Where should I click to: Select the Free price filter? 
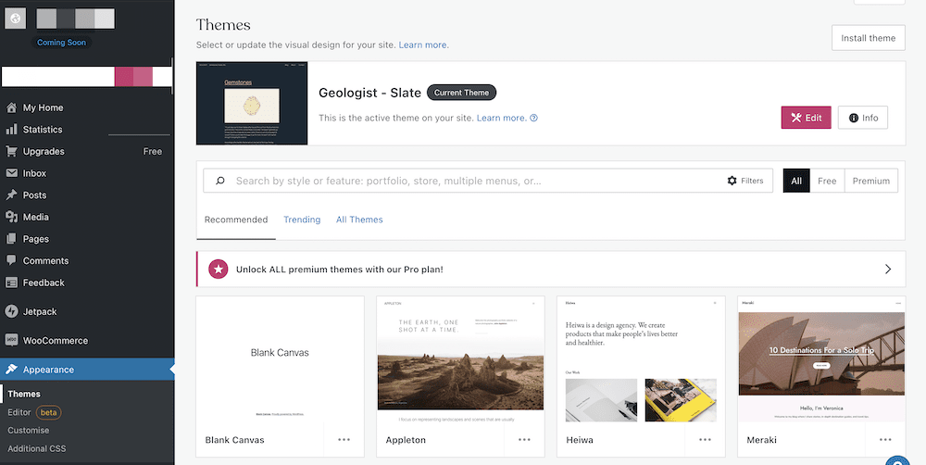click(x=827, y=181)
